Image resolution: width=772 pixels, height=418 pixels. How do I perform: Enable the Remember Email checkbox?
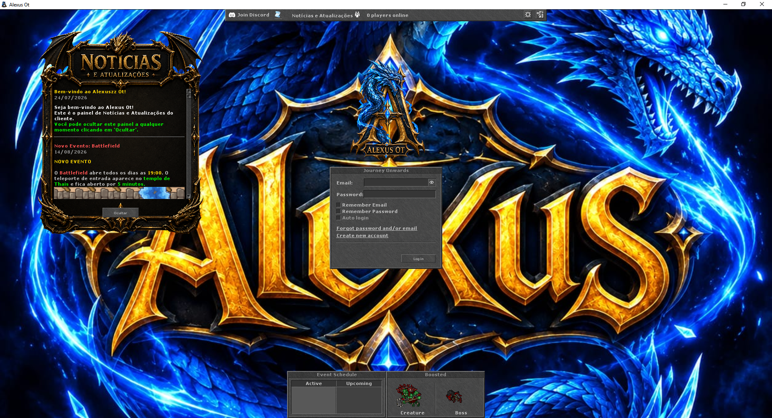click(339, 205)
